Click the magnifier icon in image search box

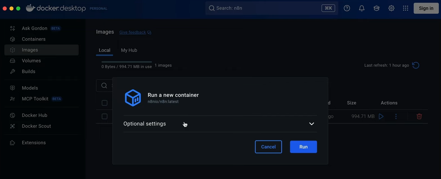(104, 86)
